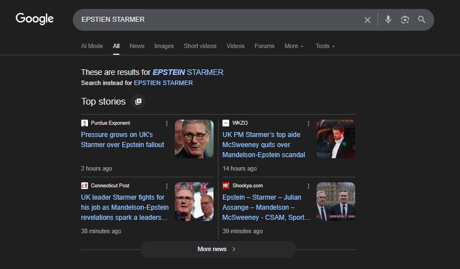
Task: Open search by image camera icon
Action: pos(405,20)
